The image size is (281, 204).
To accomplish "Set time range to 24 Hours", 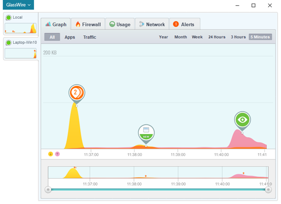I will (217, 37).
